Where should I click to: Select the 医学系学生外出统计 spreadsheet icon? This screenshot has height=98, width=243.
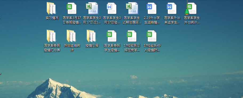point(192,8)
